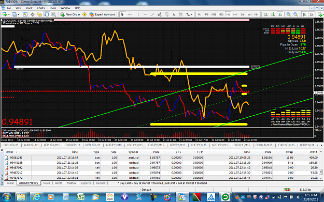Open the Experts terminal tab

click(x=86, y=183)
